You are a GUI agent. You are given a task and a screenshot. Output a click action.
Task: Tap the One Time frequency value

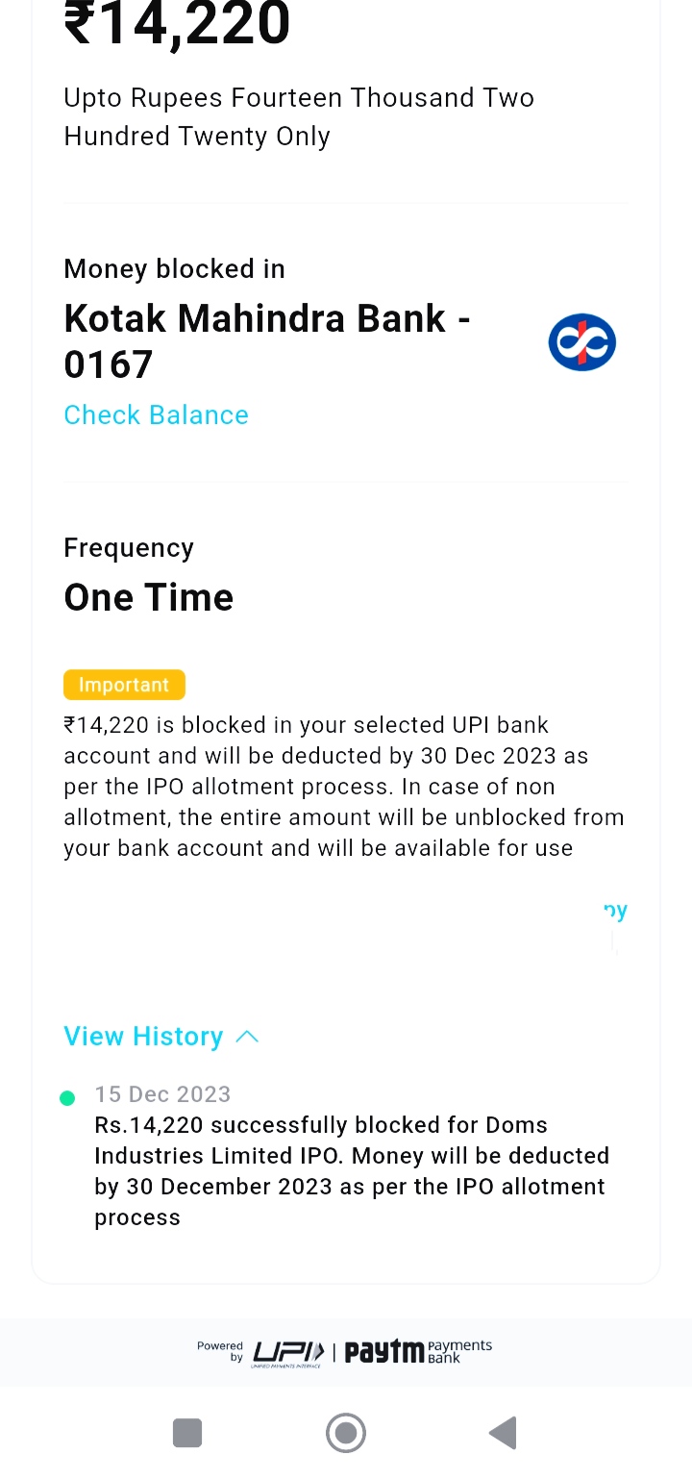pyautogui.click(x=149, y=597)
